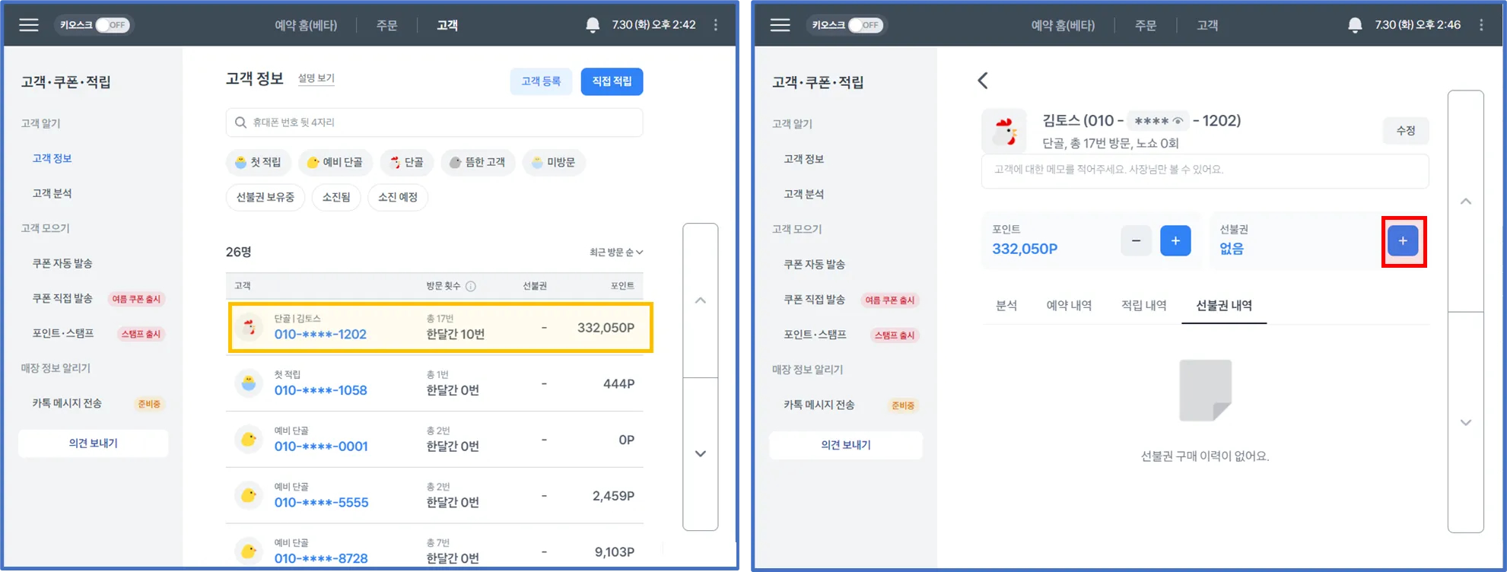
Task: Click the back arrow on customer detail
Action: 982,81
